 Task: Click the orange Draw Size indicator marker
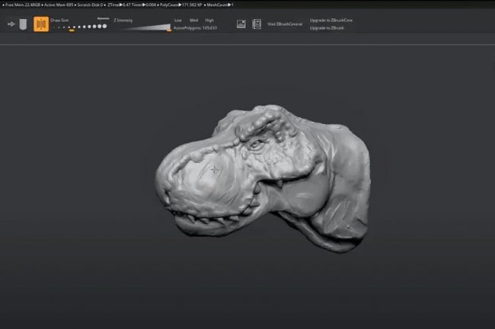[72, 31]
